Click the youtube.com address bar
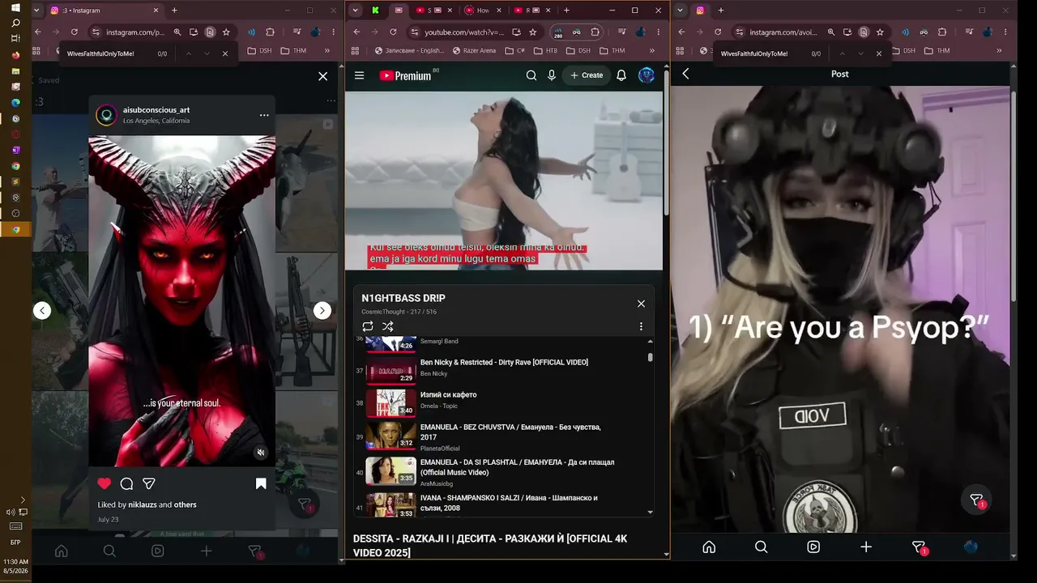This screenshot has height=583, width=1037. (464, 32)
